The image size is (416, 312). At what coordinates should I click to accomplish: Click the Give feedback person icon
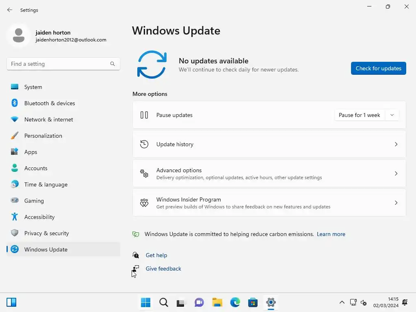[136, 269]
